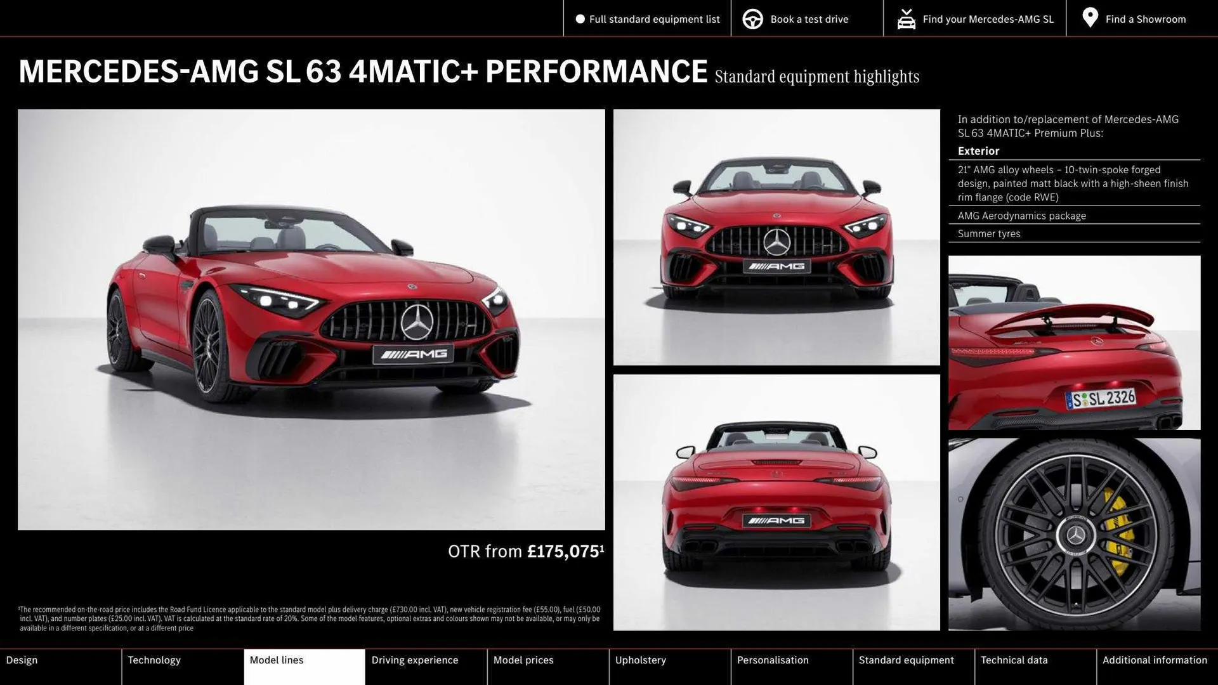Select the front-view car photo
Viewport: 1218px width, 685px height.
click(x=776, y=237)
